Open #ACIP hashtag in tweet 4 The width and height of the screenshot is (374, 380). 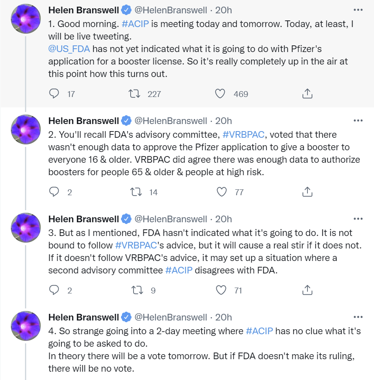click(260, 331)
